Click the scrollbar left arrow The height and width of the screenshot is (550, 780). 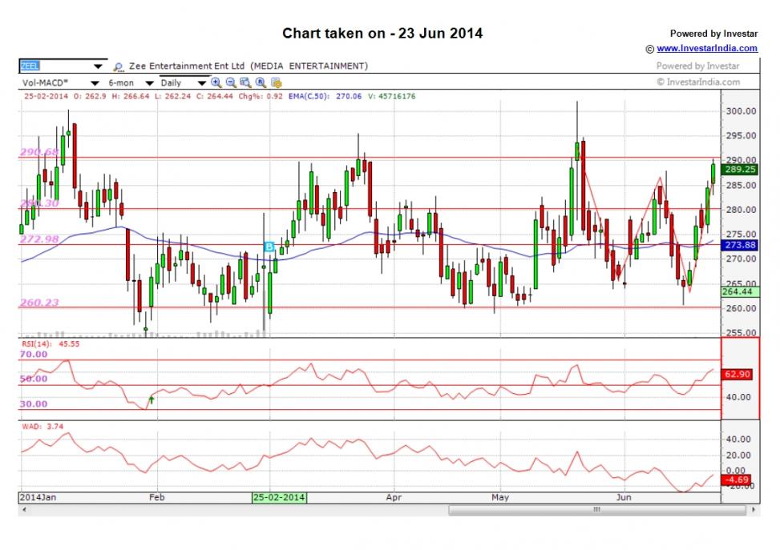[x=23, y=510]
